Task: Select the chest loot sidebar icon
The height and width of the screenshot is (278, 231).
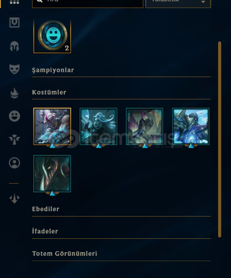Action: point(14,22)
